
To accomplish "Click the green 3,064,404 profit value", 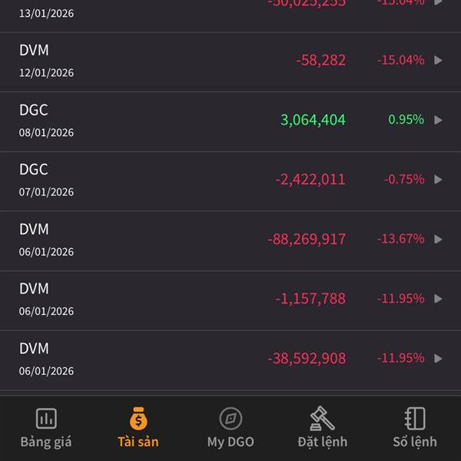I will tap(313, 120).
